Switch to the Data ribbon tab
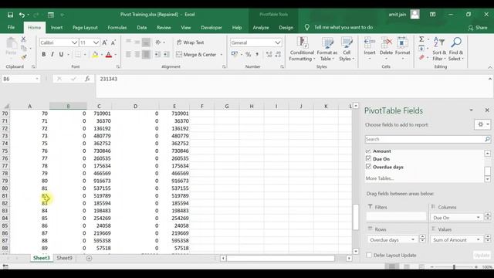The image size is (494, 278). point(142,28)
